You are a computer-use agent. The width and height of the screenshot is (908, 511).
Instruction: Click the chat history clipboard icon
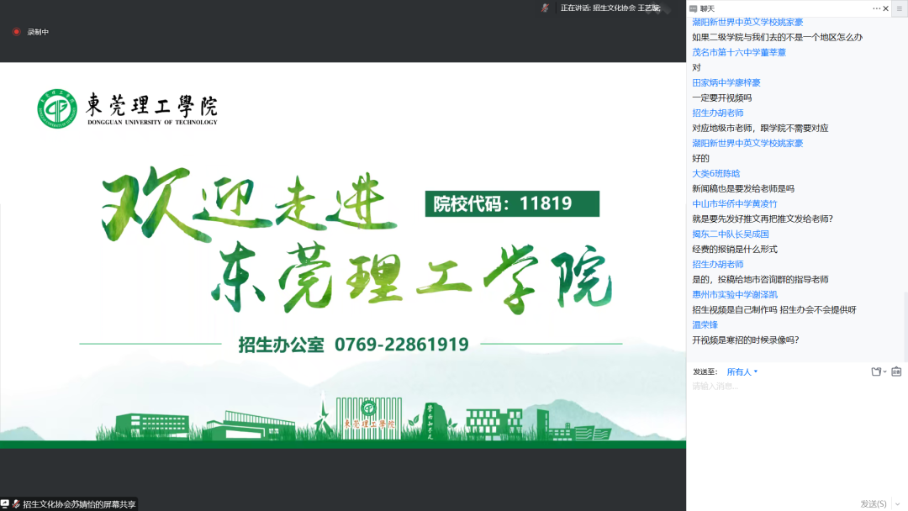tap(896, 371)
